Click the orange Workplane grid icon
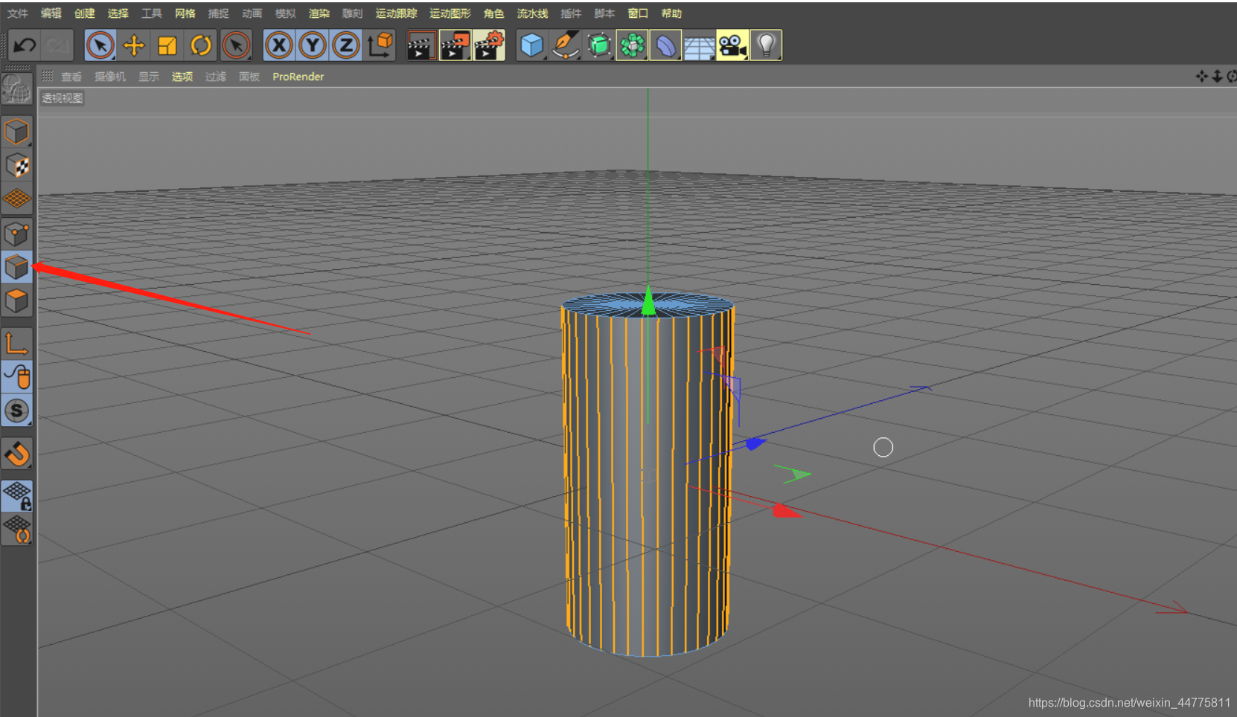This screenshot has width=1237, height=717. (x=16, y=199)
